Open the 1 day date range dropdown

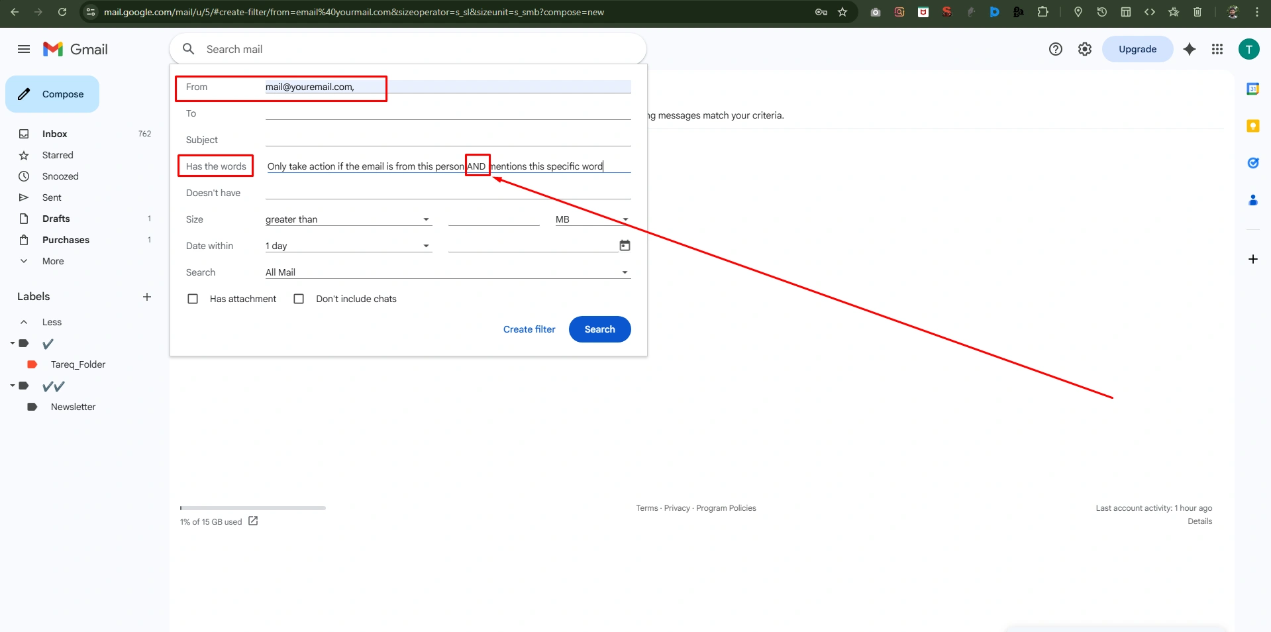(348, 246)
